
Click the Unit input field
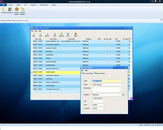coord(98,101)
